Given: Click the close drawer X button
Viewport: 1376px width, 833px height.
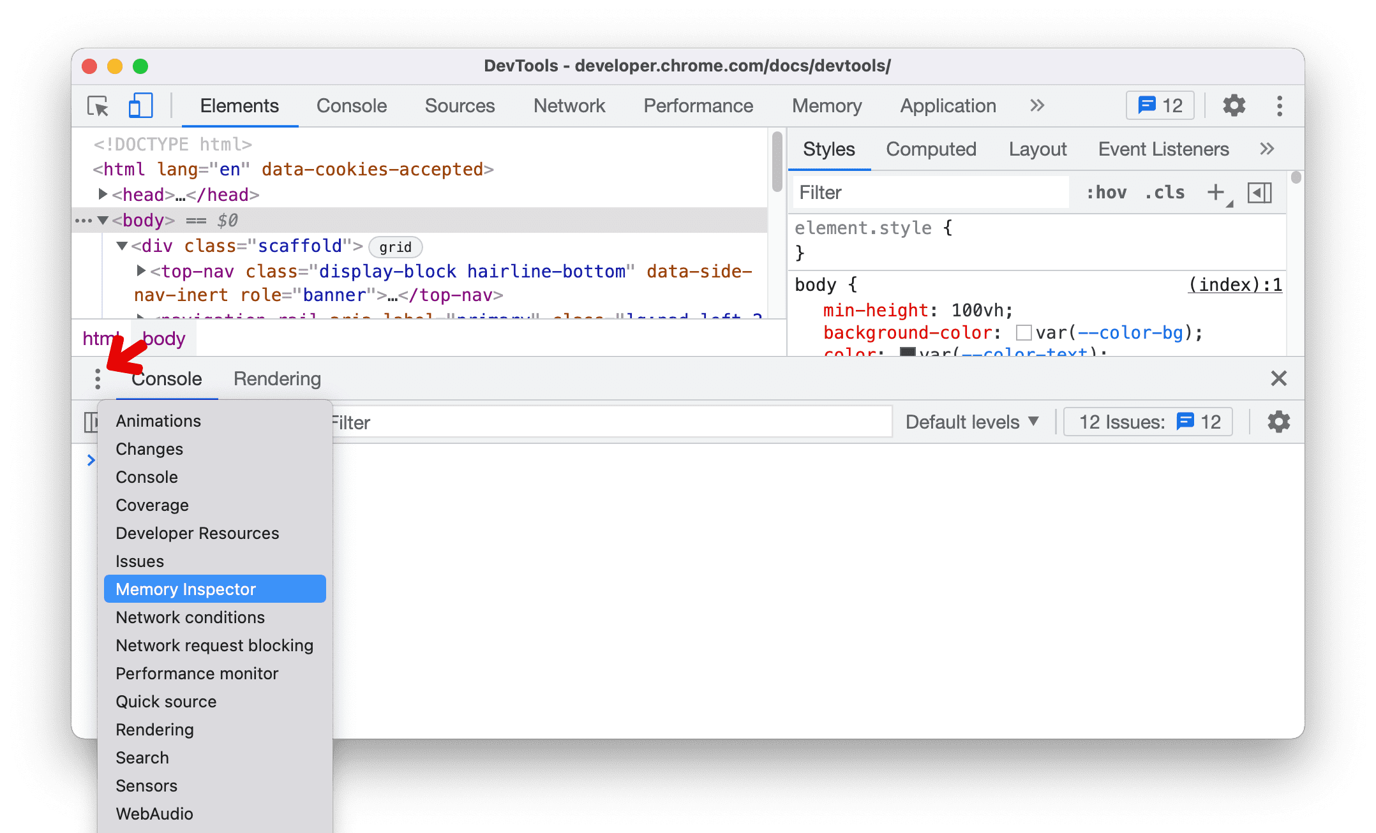Looking at the screenshot, I should click(x=1279, y=378).
